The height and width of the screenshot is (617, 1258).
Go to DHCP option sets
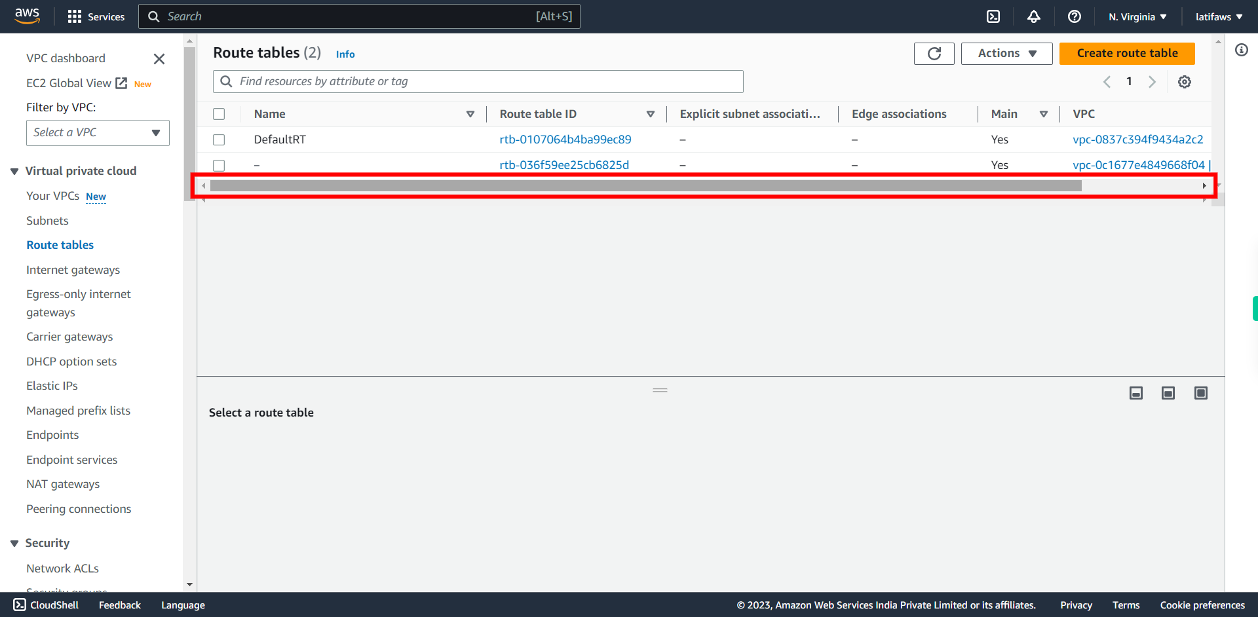71,362
